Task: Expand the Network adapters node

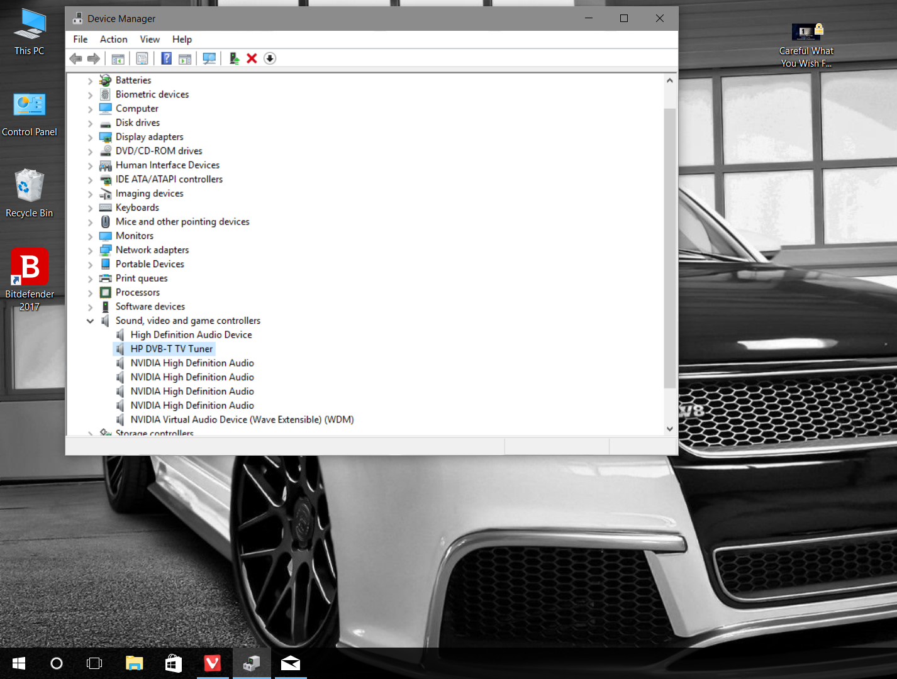Action: 90,250
